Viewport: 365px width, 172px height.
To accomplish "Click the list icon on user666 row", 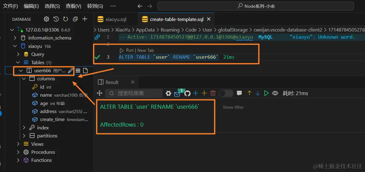I will 78,70.
